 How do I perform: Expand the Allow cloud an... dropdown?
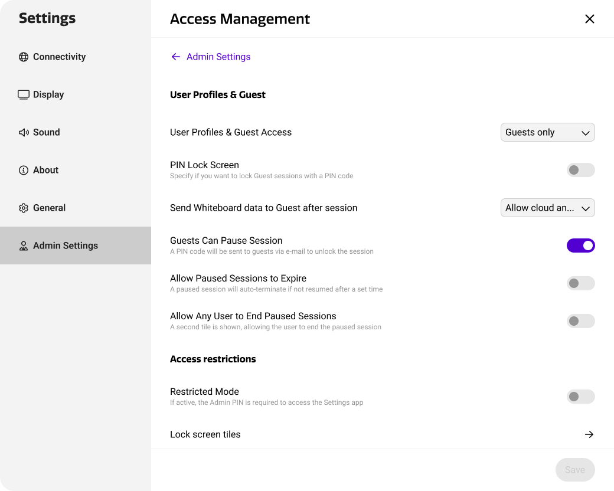point(547,208)
